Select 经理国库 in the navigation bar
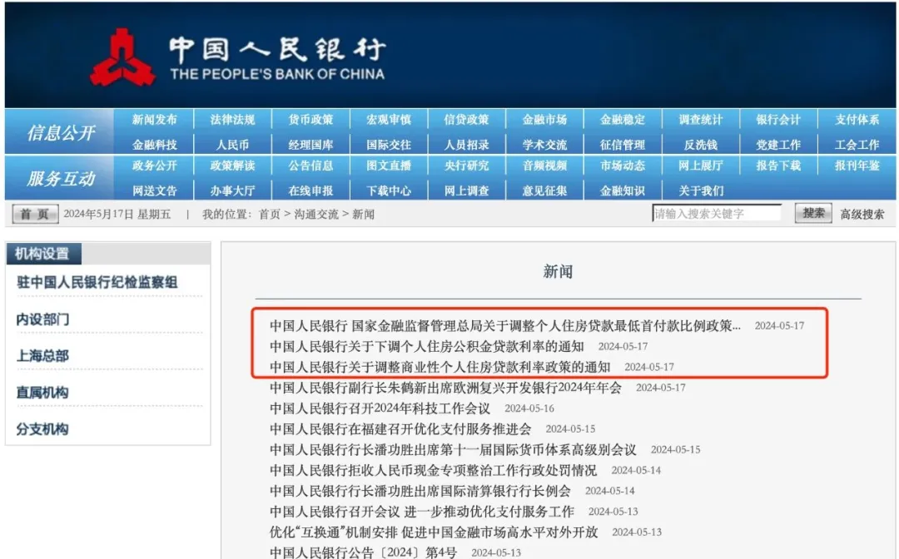899x559 pixels. point(310,145)
